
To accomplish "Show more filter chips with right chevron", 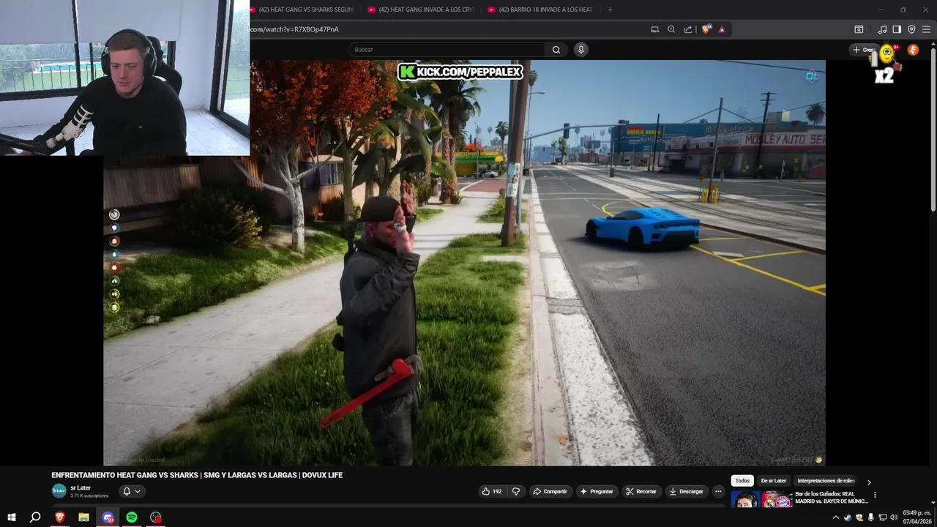I will tap(869, 482).
